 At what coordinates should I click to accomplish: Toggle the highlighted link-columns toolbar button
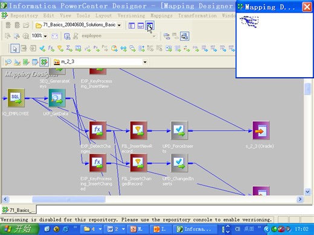[185, 36]
